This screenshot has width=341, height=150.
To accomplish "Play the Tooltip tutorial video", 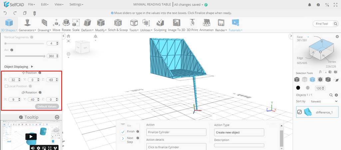I will click(x=31, y=136).
